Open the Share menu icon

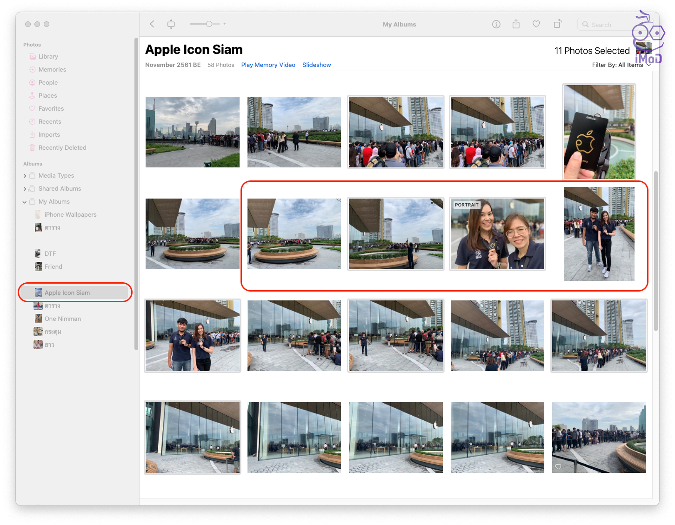516,24
